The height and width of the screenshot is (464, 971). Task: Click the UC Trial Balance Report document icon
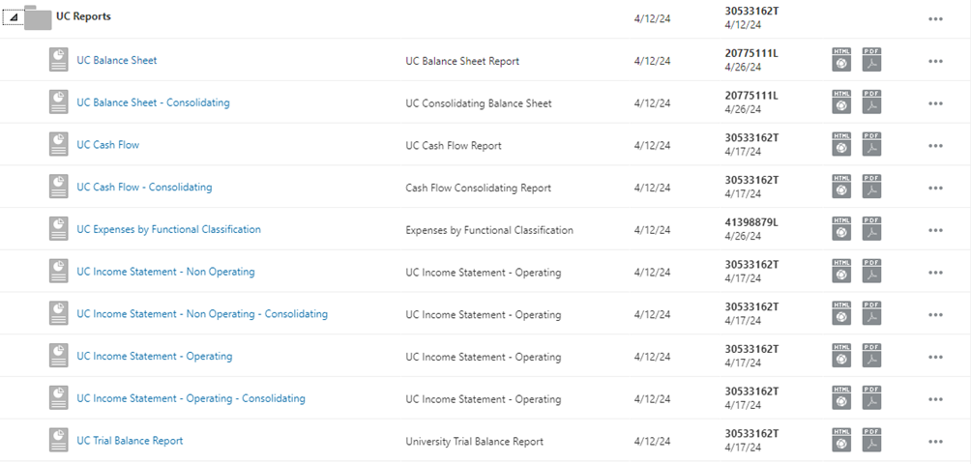[59, 441]
